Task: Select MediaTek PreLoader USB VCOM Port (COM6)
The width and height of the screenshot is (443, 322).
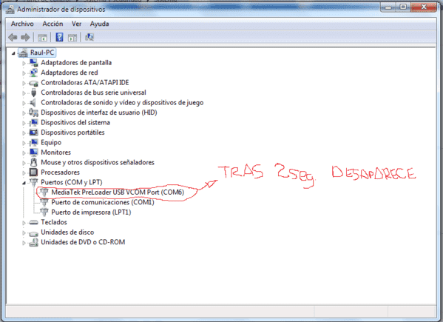Action: (118, 192)
